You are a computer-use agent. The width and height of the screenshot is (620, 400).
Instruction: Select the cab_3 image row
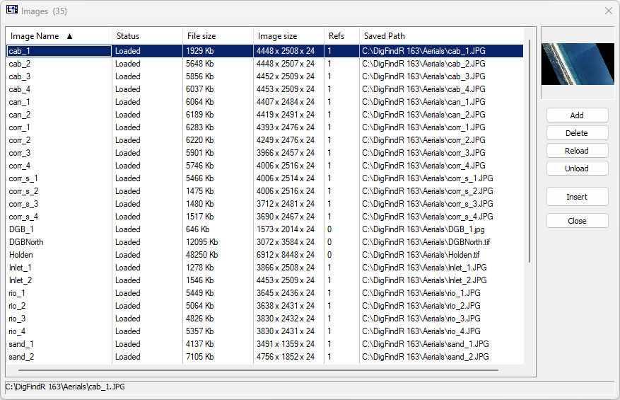(265, 76)
